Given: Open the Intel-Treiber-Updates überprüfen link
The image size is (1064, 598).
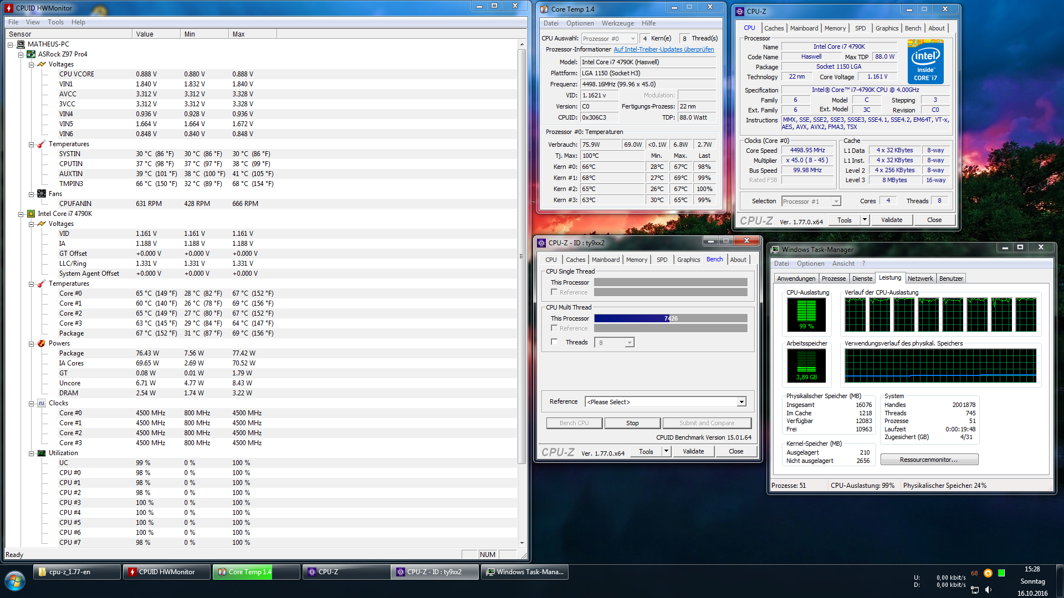Looking at the screenshot, I should [663, 49].
